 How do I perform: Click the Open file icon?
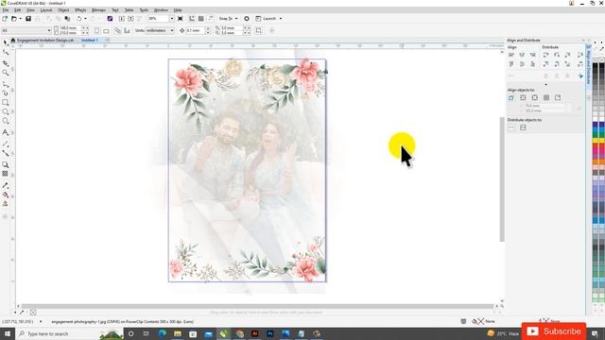(13, 19)
